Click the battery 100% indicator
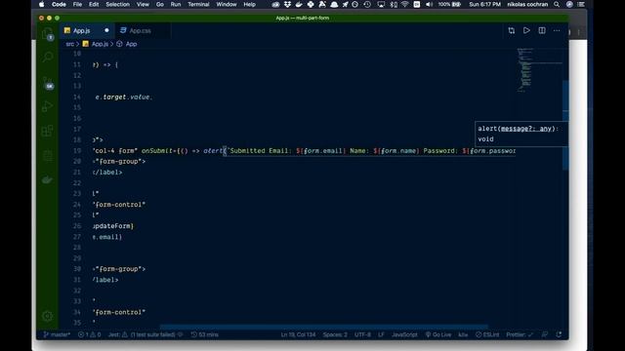The height and width of the screenshot is (351, 625). tap(449, 4)
